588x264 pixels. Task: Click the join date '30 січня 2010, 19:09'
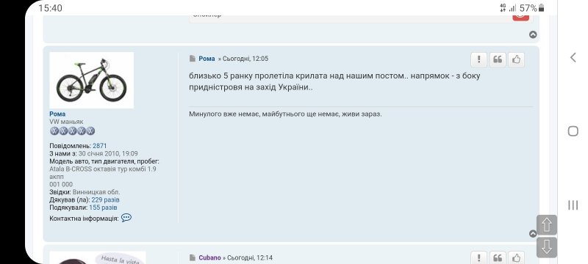(x=108, y=153)
